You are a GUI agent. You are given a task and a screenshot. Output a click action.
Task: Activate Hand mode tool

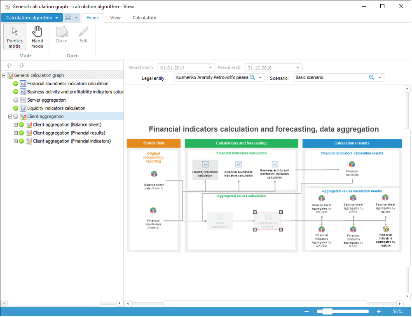(x=37, y=37)
